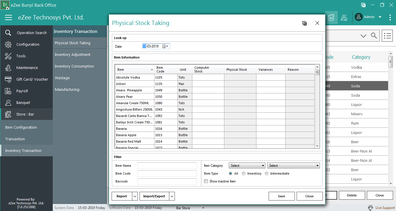Click the Operation Search magnifier icon
This screenshot has height=211, width=396.
8,33
